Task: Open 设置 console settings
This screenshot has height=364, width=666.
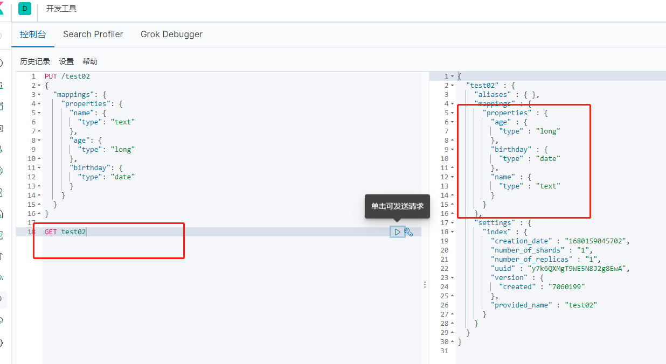Action: point(66,61)
